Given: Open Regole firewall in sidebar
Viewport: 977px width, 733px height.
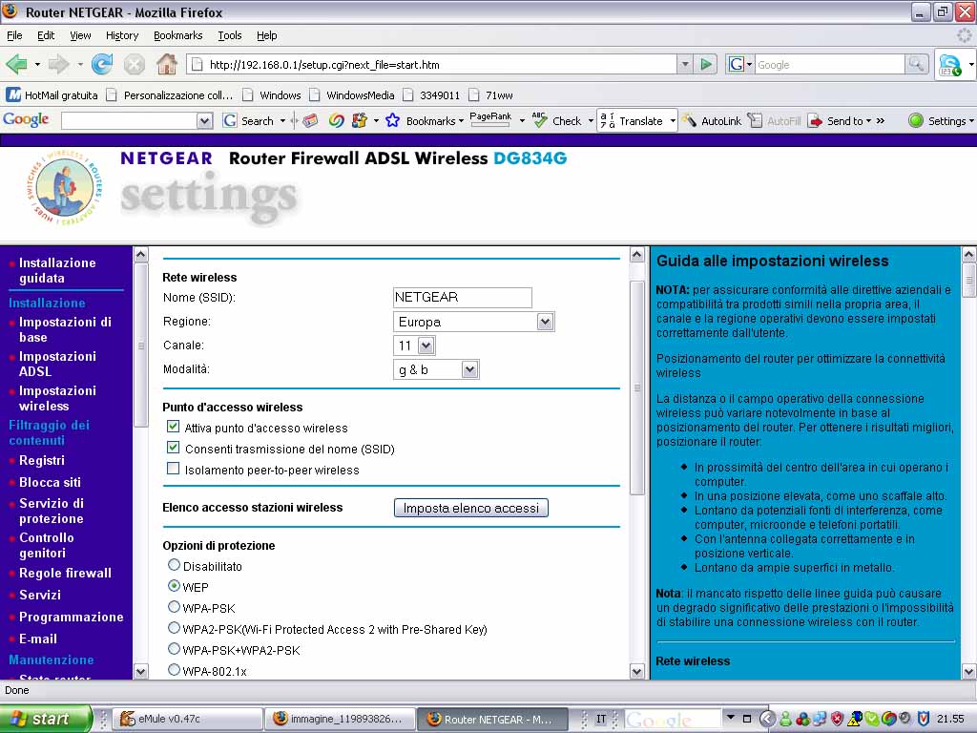Looking at the screenshot, I should pyautogui.click(x=65, y=573).
